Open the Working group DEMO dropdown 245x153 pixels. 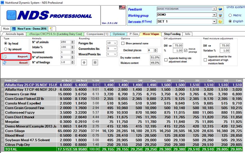click(x=214, y=15)
